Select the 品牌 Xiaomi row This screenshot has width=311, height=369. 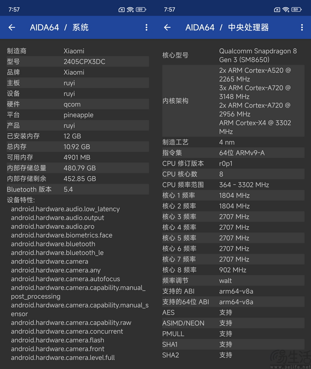point(78,72)
